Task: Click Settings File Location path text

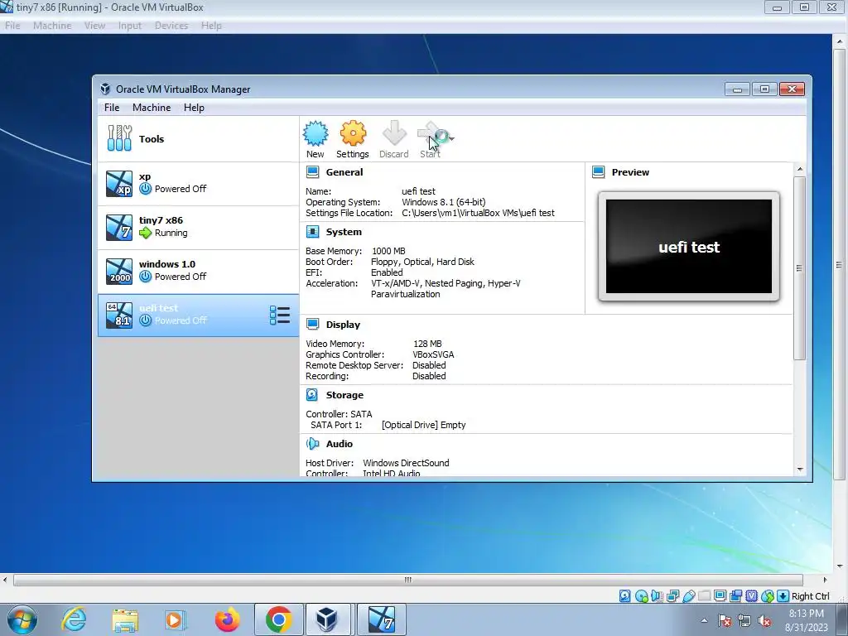Action: (478, 213)
